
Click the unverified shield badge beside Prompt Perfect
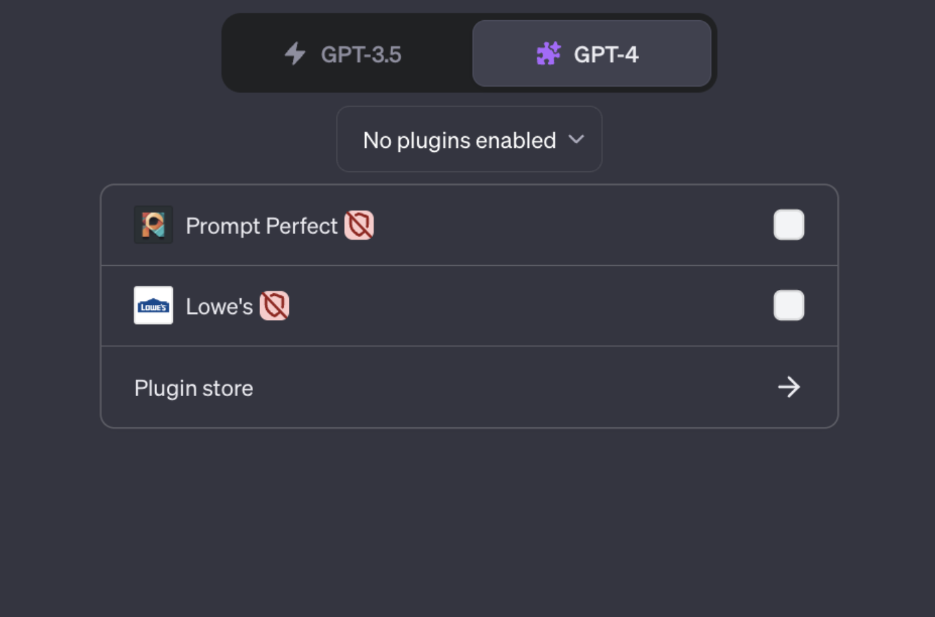click(359, 225)
